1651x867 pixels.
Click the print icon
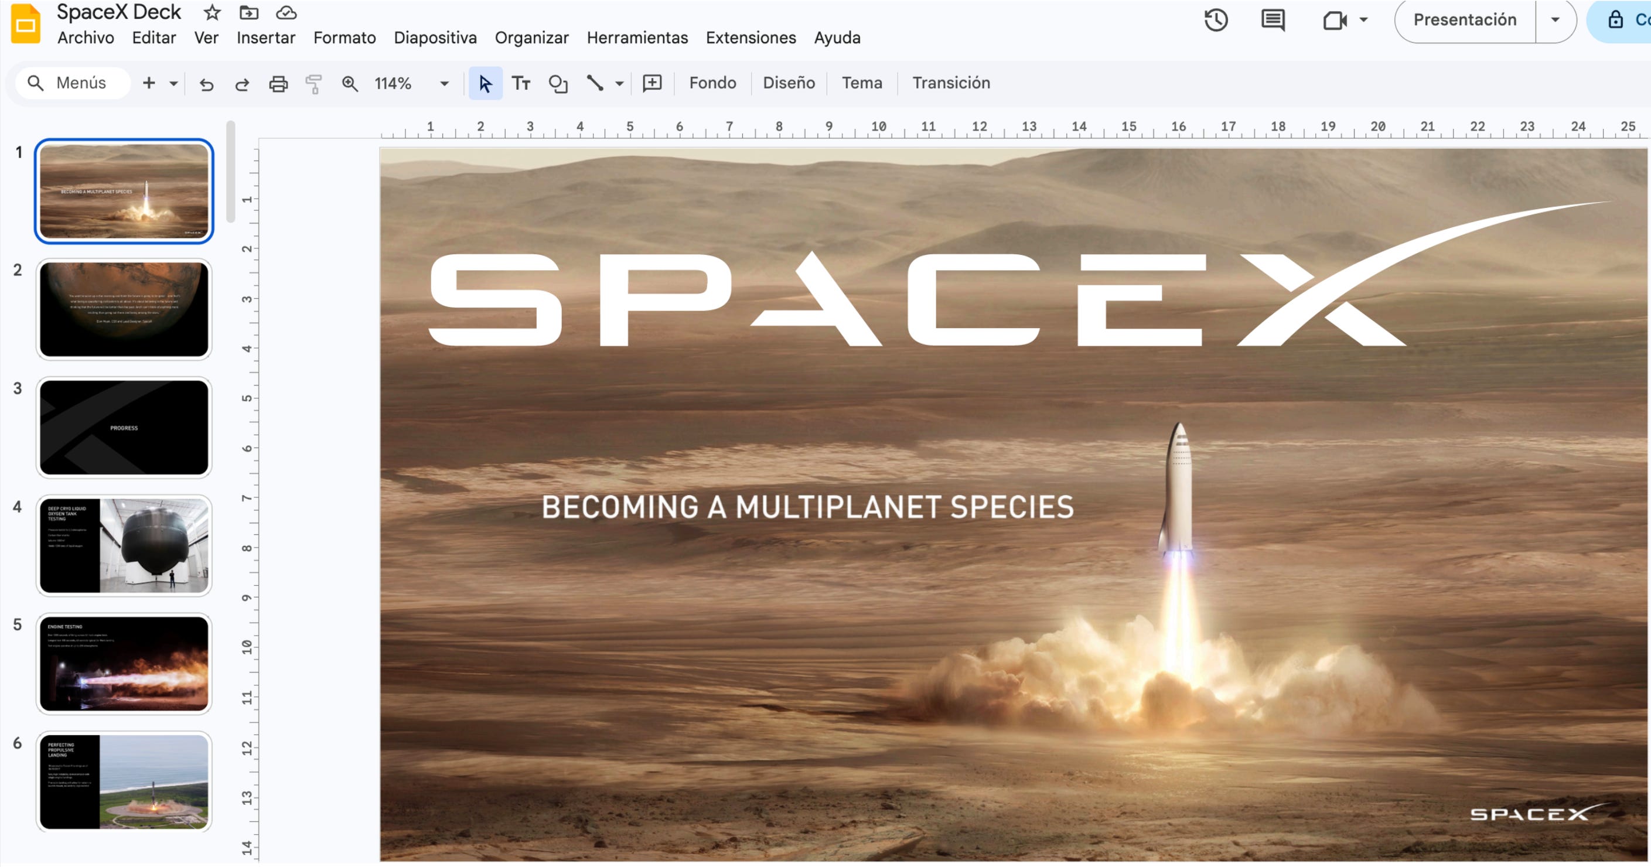click(278, 84)
